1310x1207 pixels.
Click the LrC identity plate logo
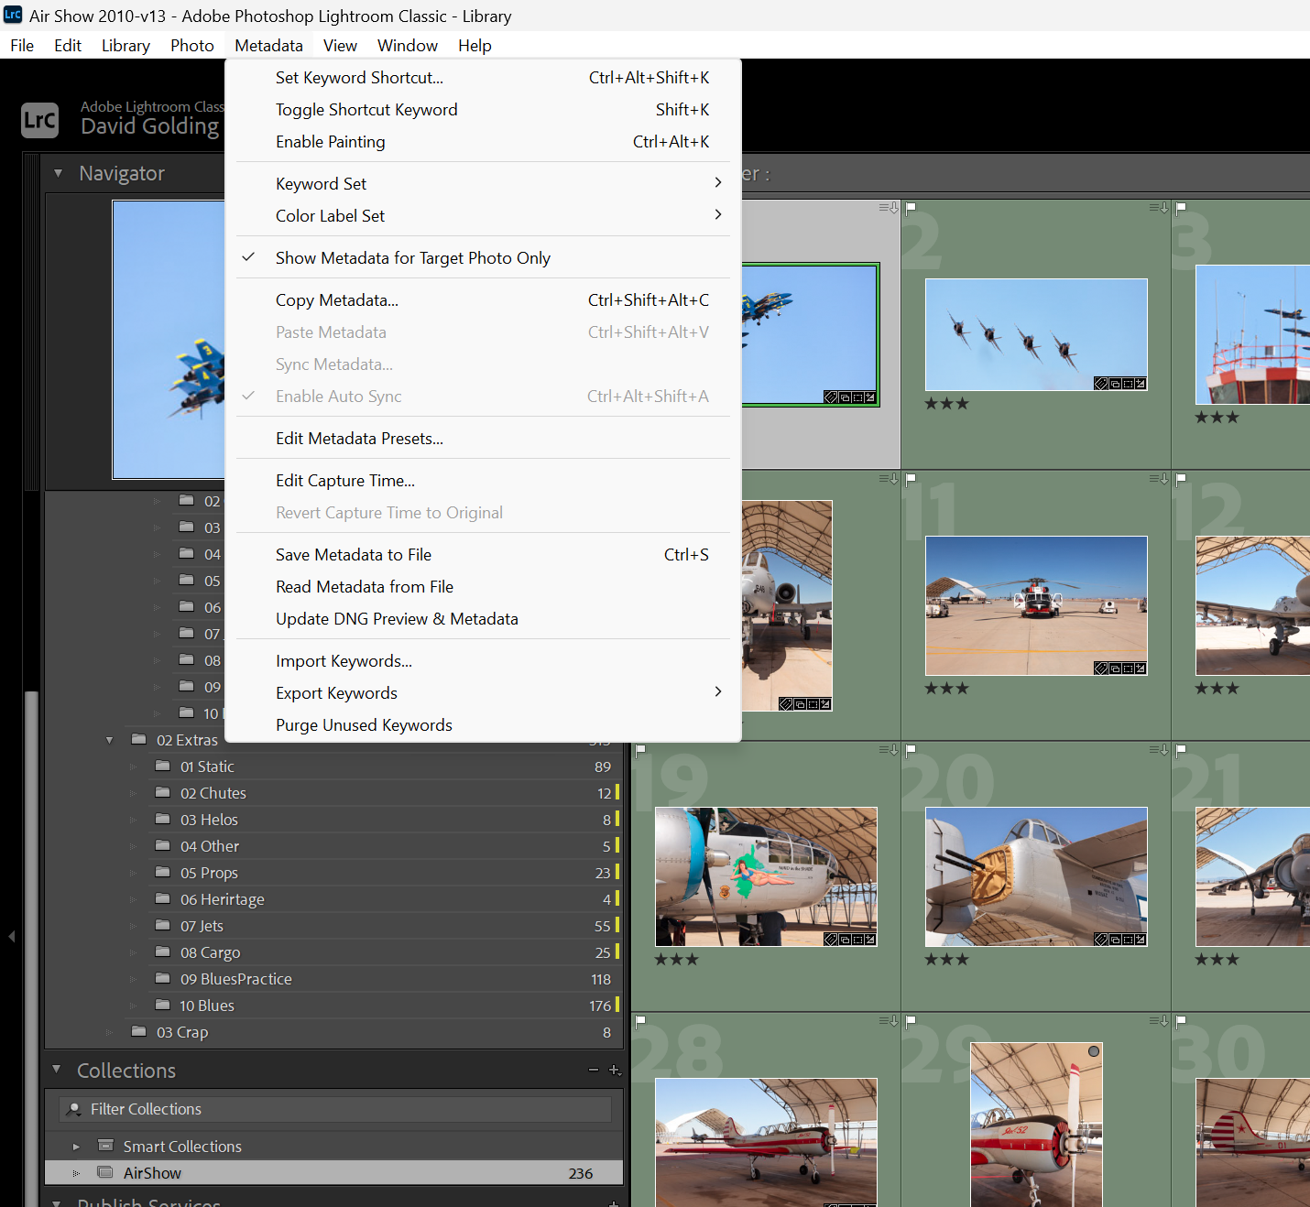39,120
